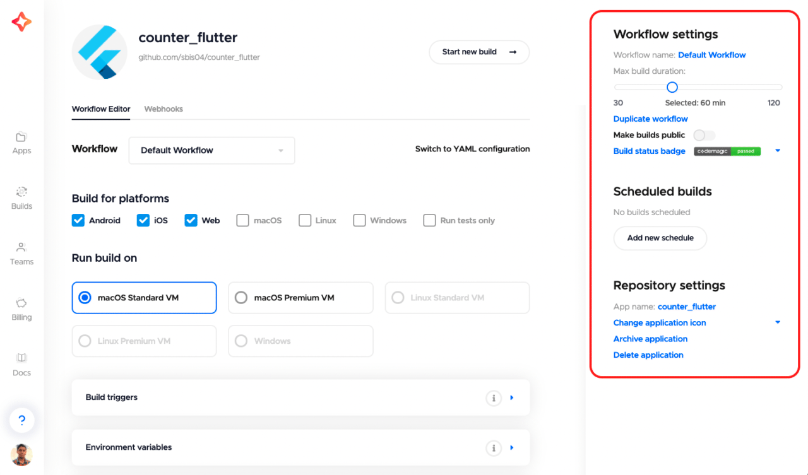Screen dimensions: 808x475
Task: Open the Docs book icon
Action: click(x=21, y=358)
